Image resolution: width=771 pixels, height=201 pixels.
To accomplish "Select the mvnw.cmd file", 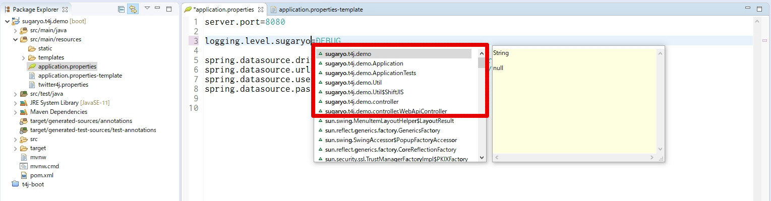I will coord(44,166).
